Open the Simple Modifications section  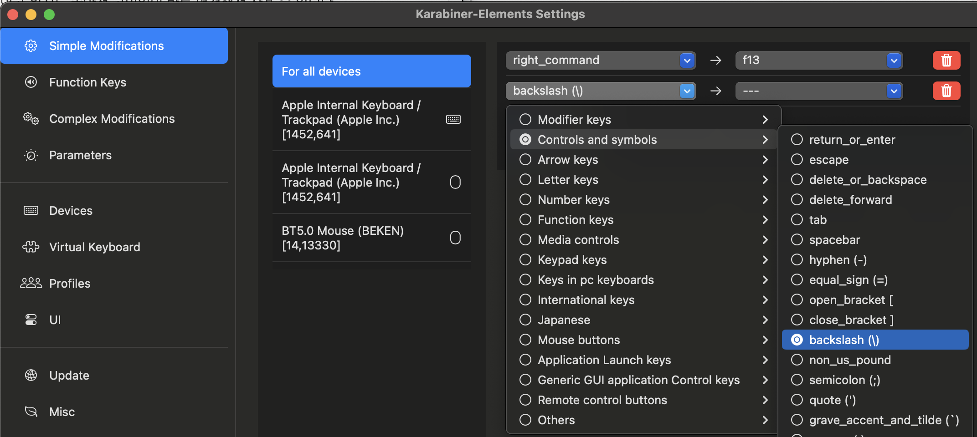click(114, 46)
